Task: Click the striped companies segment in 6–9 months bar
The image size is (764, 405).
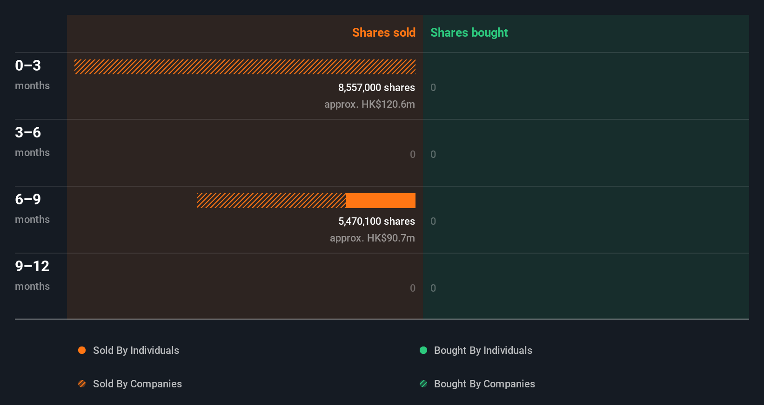Action: 272,201
